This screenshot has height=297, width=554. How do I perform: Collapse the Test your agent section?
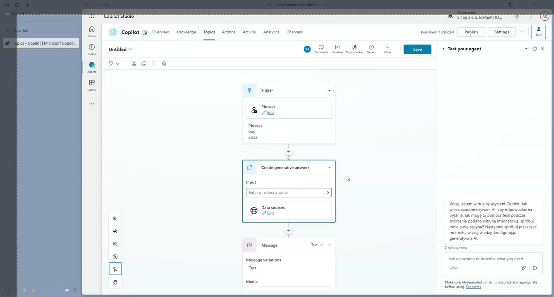coord(444,49)
